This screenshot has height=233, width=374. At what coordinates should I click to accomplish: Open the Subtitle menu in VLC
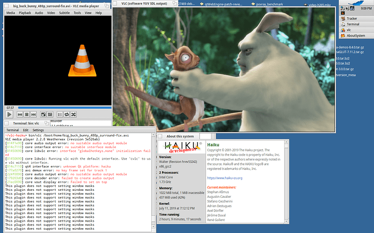pyautogui.click(x=65, y=13)
